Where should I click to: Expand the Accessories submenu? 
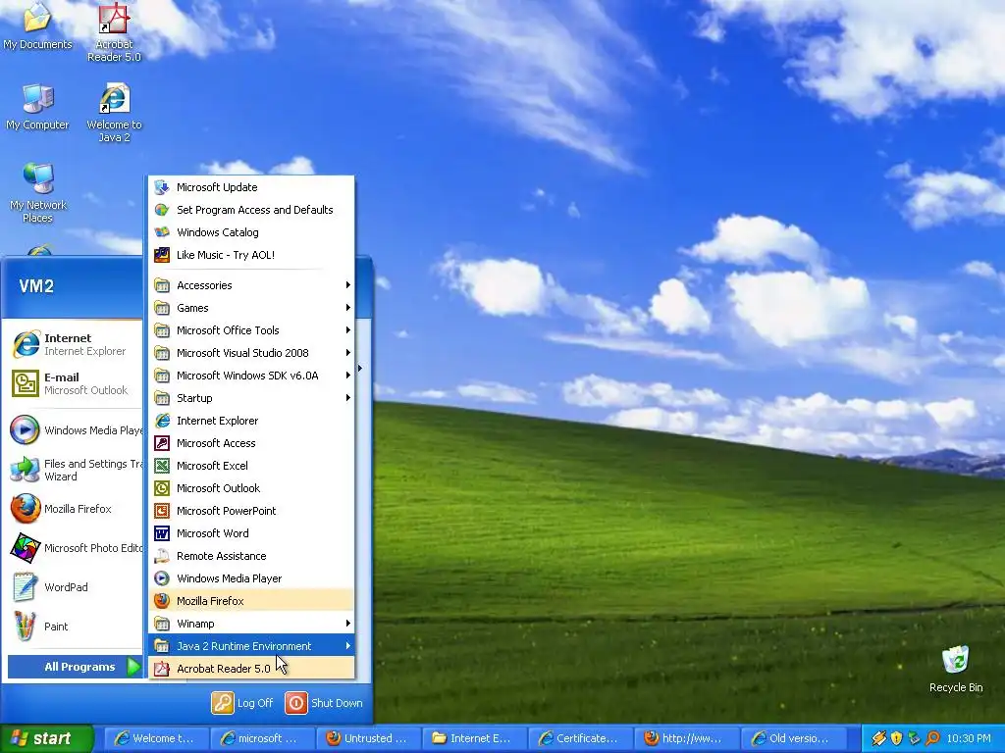251,285
